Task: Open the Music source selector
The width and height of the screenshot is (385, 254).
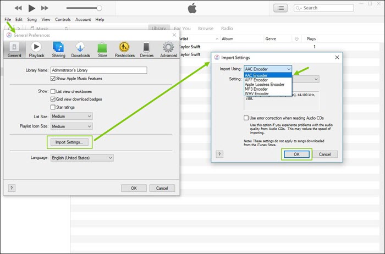Action: [47, 29]
